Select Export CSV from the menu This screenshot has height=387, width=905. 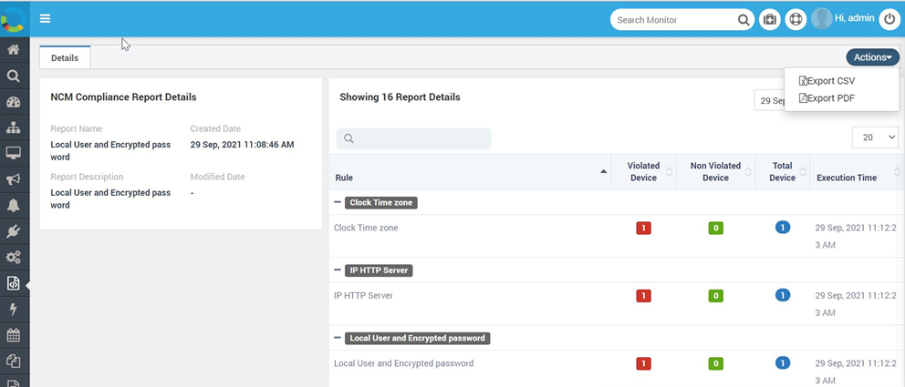(x=827, y=81)
